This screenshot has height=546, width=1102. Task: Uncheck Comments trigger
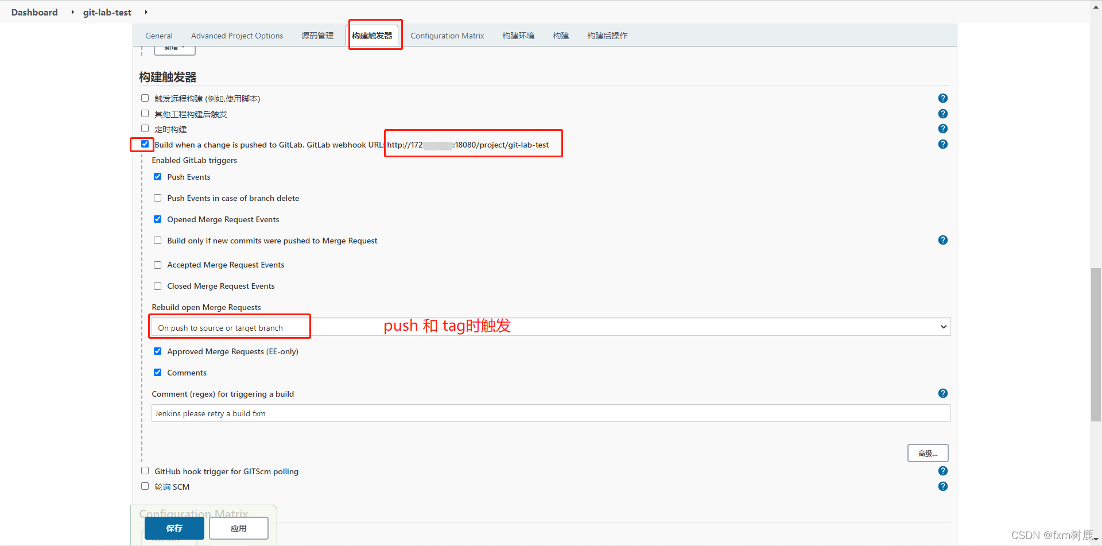[x=157, y=373]
